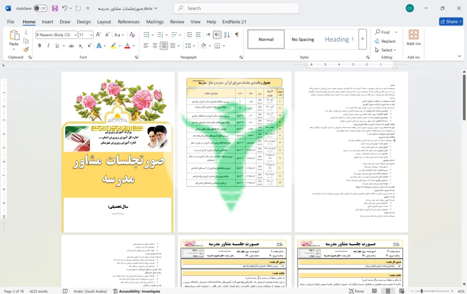Open spelling proofing status icon
Image resolution: width=467 pixels, height=294 pixels.
[x=65, y=291]
